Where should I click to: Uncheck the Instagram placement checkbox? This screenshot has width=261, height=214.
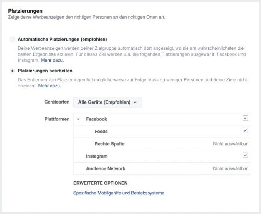[x=245, y=155]
